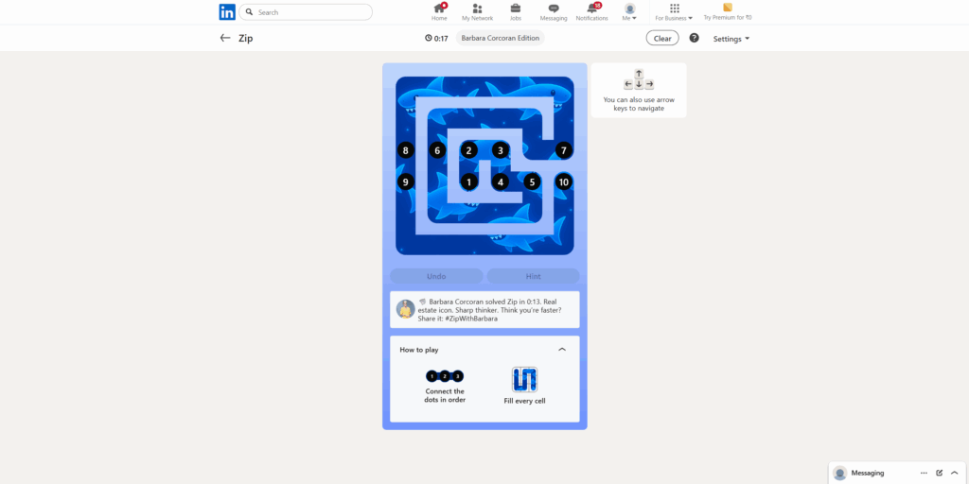Expand the Messaging overlay chevron

pos(955,473)
